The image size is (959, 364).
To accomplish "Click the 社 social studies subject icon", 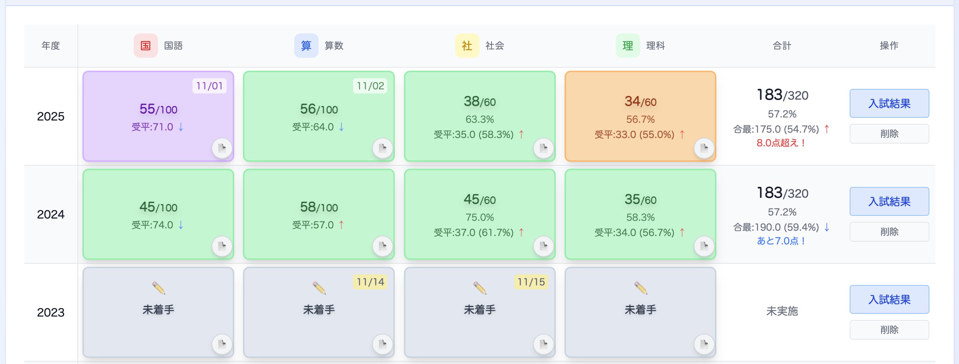I will 467,45.
